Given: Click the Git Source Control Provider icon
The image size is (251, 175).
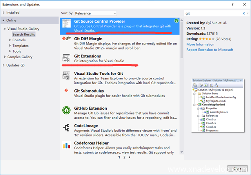Looking at the screenshot, I should pyautogui.click(x=67, y=23).
